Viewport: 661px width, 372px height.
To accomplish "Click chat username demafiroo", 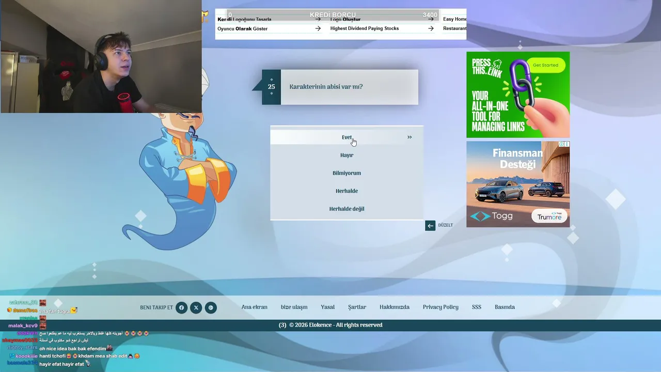I will 25,310.
